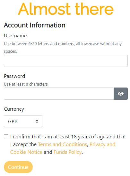Focus the Username input field
Image resolution: width=130 pixels, height=176 pixels.
tap(66, 61)
